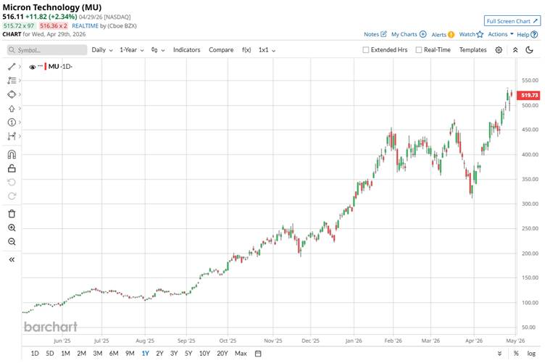Enable the Extended Hrs checkbox

click(366, 50)
